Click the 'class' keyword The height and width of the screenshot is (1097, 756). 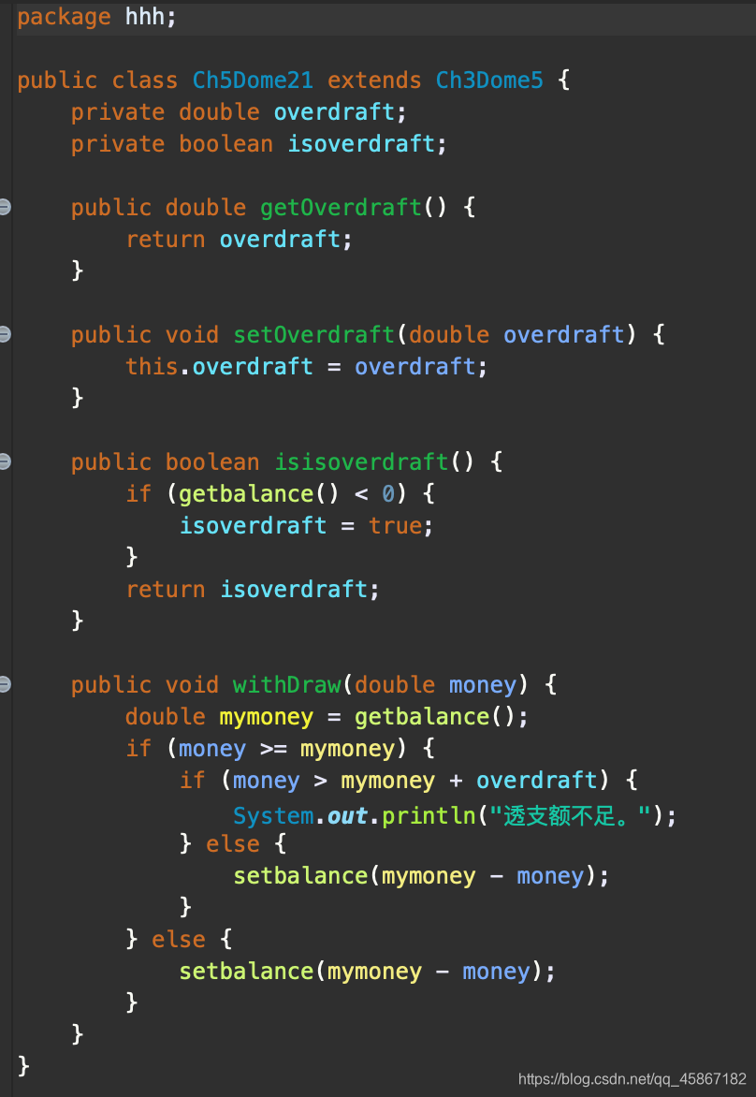click(145, 80)
